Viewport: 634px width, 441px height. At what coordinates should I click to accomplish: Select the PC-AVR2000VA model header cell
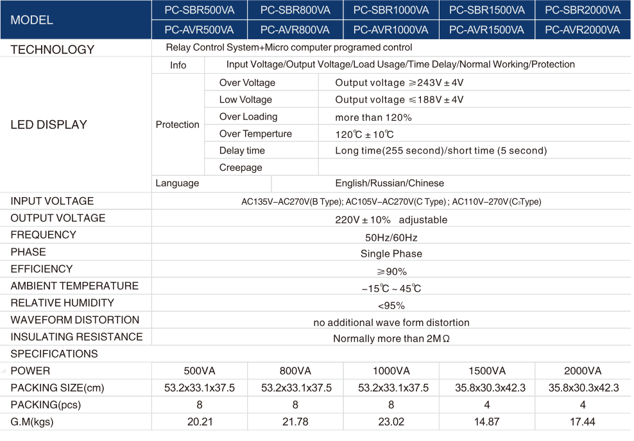point(582,30)
